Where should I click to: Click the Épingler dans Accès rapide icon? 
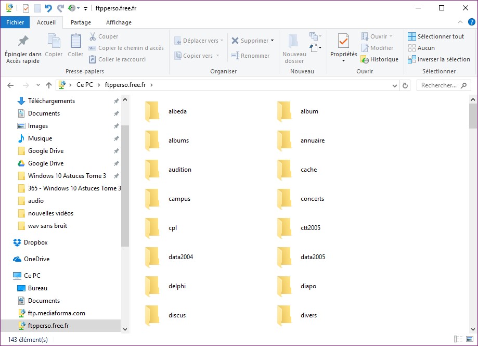pos(23,42)
